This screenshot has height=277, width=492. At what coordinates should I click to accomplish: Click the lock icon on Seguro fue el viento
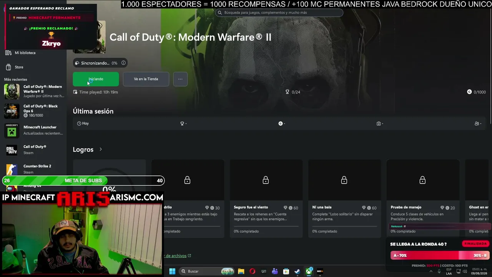point(266,180)
